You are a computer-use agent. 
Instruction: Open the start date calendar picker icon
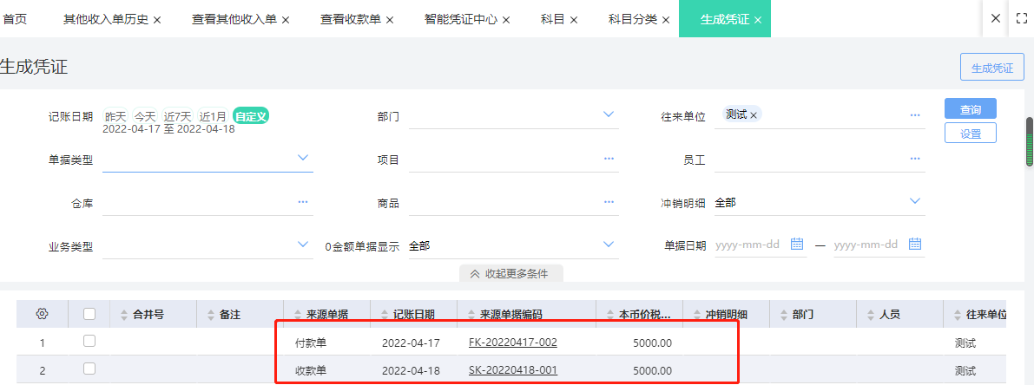click(x=797, y=245)
